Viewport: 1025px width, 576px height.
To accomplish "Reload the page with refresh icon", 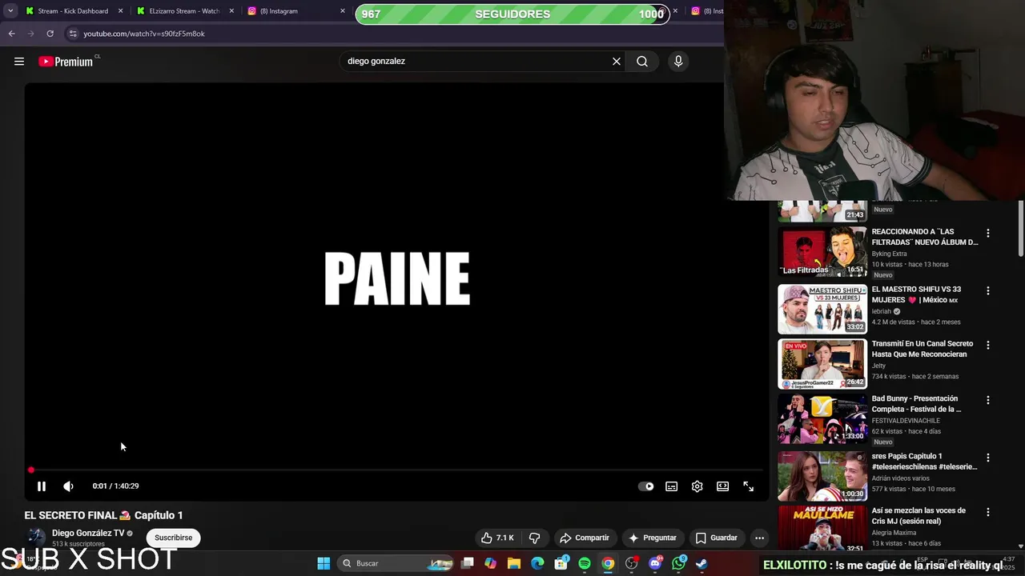I will click(x=50, y=34).
